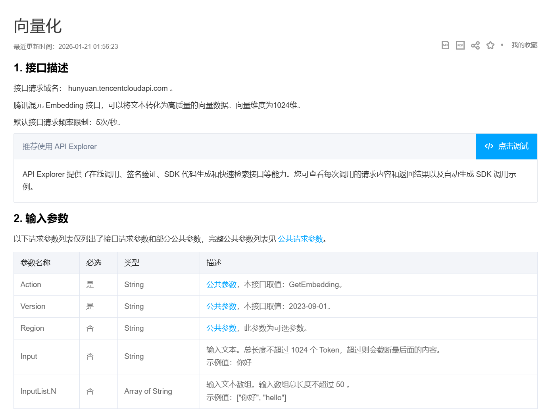Image resolution: width=544 pixels, height=414 pixels.
Task: Click the domain hunyuan.tencentcloudapi.com
Action: (118, 88)
